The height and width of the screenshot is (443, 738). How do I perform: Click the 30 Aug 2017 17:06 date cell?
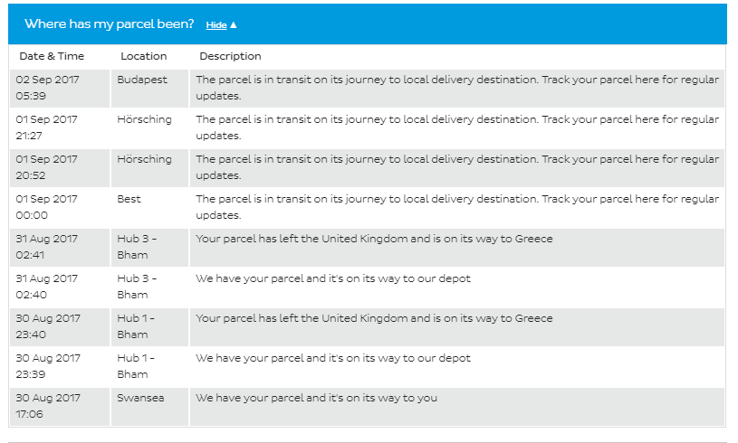(60, 407)
